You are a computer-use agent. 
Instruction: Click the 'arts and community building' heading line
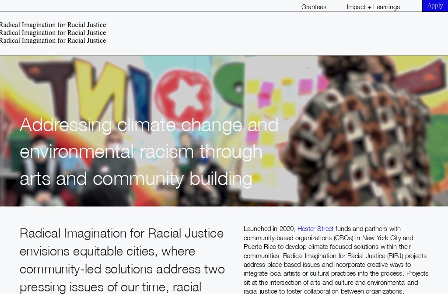point(136,178)
